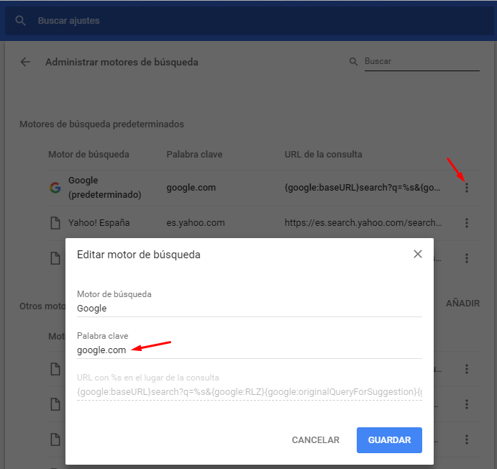The width and height of the screenshot is (497, 469).
Task: Click the Motores de búsqueda predeterminados heading
Action: (x=101, y=124)
